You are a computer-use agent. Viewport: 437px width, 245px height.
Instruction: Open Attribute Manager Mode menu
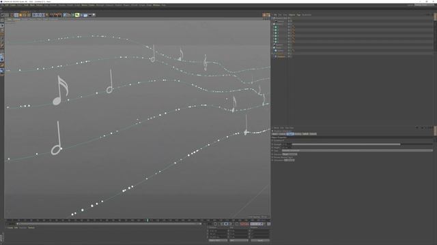point(276,128)
